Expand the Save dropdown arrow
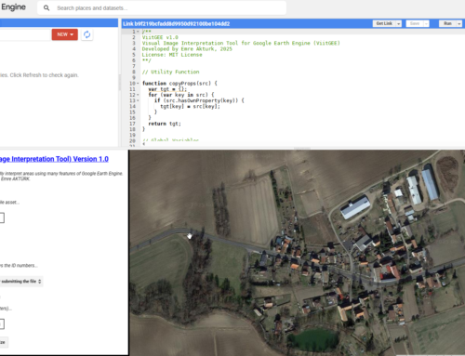 click(x=426, y=23)
